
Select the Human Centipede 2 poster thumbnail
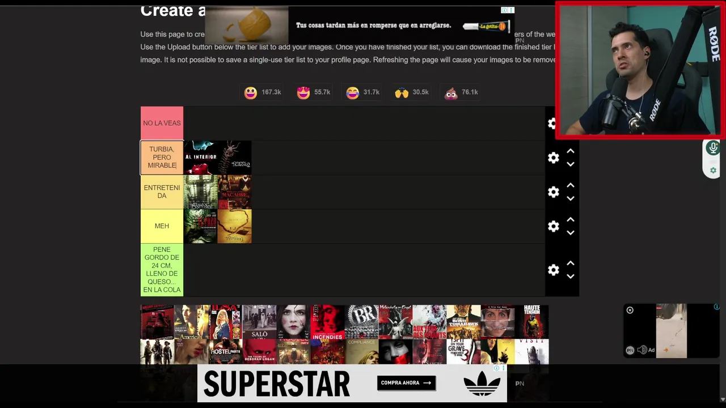point(234,158)
